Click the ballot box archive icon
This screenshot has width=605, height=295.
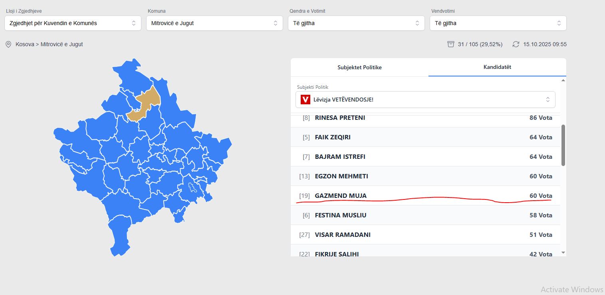pyautogui.click(x=451, y=44)
